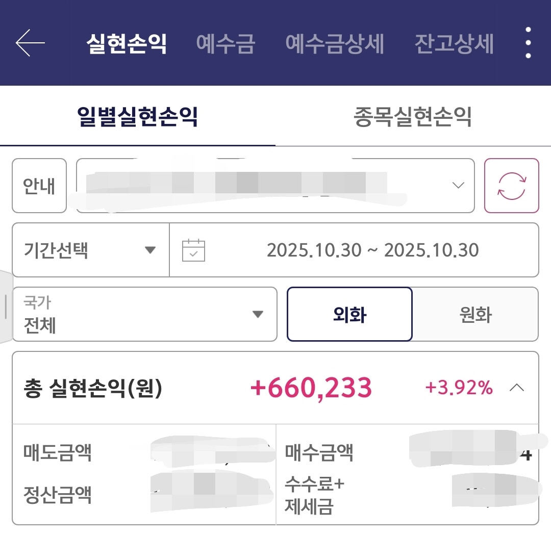Collapse total realized profit with chevron

point(516,388)
